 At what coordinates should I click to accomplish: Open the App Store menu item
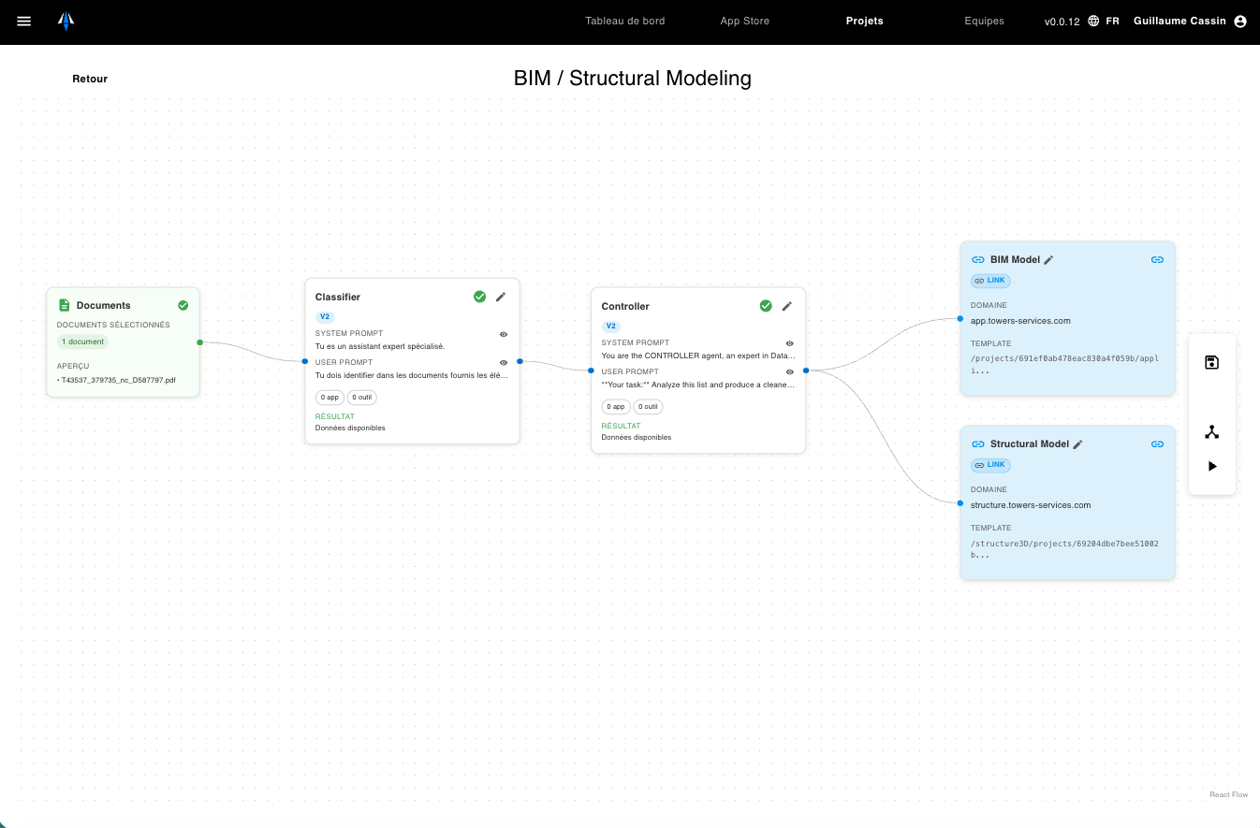[x=744, y=21]
